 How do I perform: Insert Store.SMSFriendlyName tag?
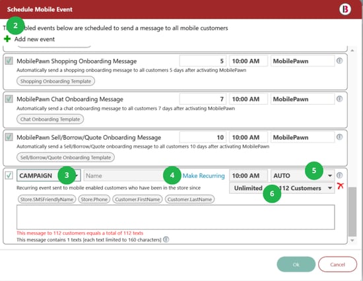(47, 199)
